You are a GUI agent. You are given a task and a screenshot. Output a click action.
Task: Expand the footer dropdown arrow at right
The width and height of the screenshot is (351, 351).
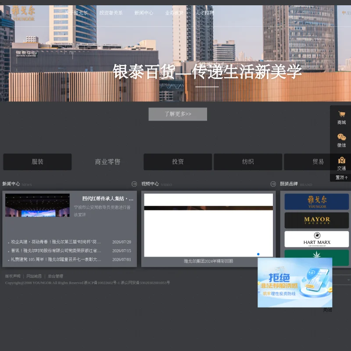(348, 280)
